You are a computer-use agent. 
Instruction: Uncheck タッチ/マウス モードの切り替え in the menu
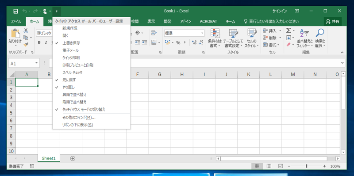tap(92, 109)
